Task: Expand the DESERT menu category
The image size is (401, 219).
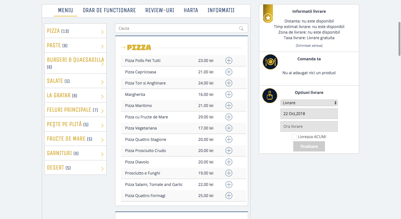Action: click(x=75, y=168)
